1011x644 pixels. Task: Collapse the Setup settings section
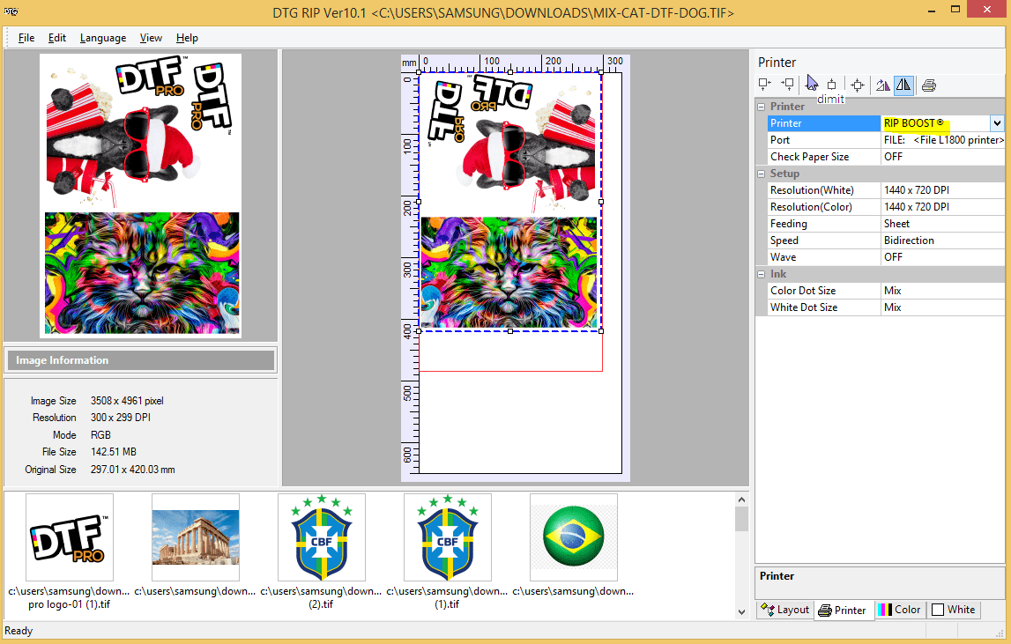762,173
